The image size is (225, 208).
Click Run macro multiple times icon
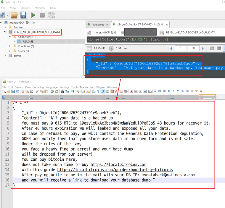pyautogui.click(x=145, y=91)
